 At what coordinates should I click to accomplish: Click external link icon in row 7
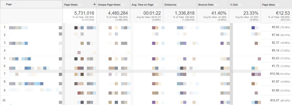pyautogui.click(x=60, y=74)
